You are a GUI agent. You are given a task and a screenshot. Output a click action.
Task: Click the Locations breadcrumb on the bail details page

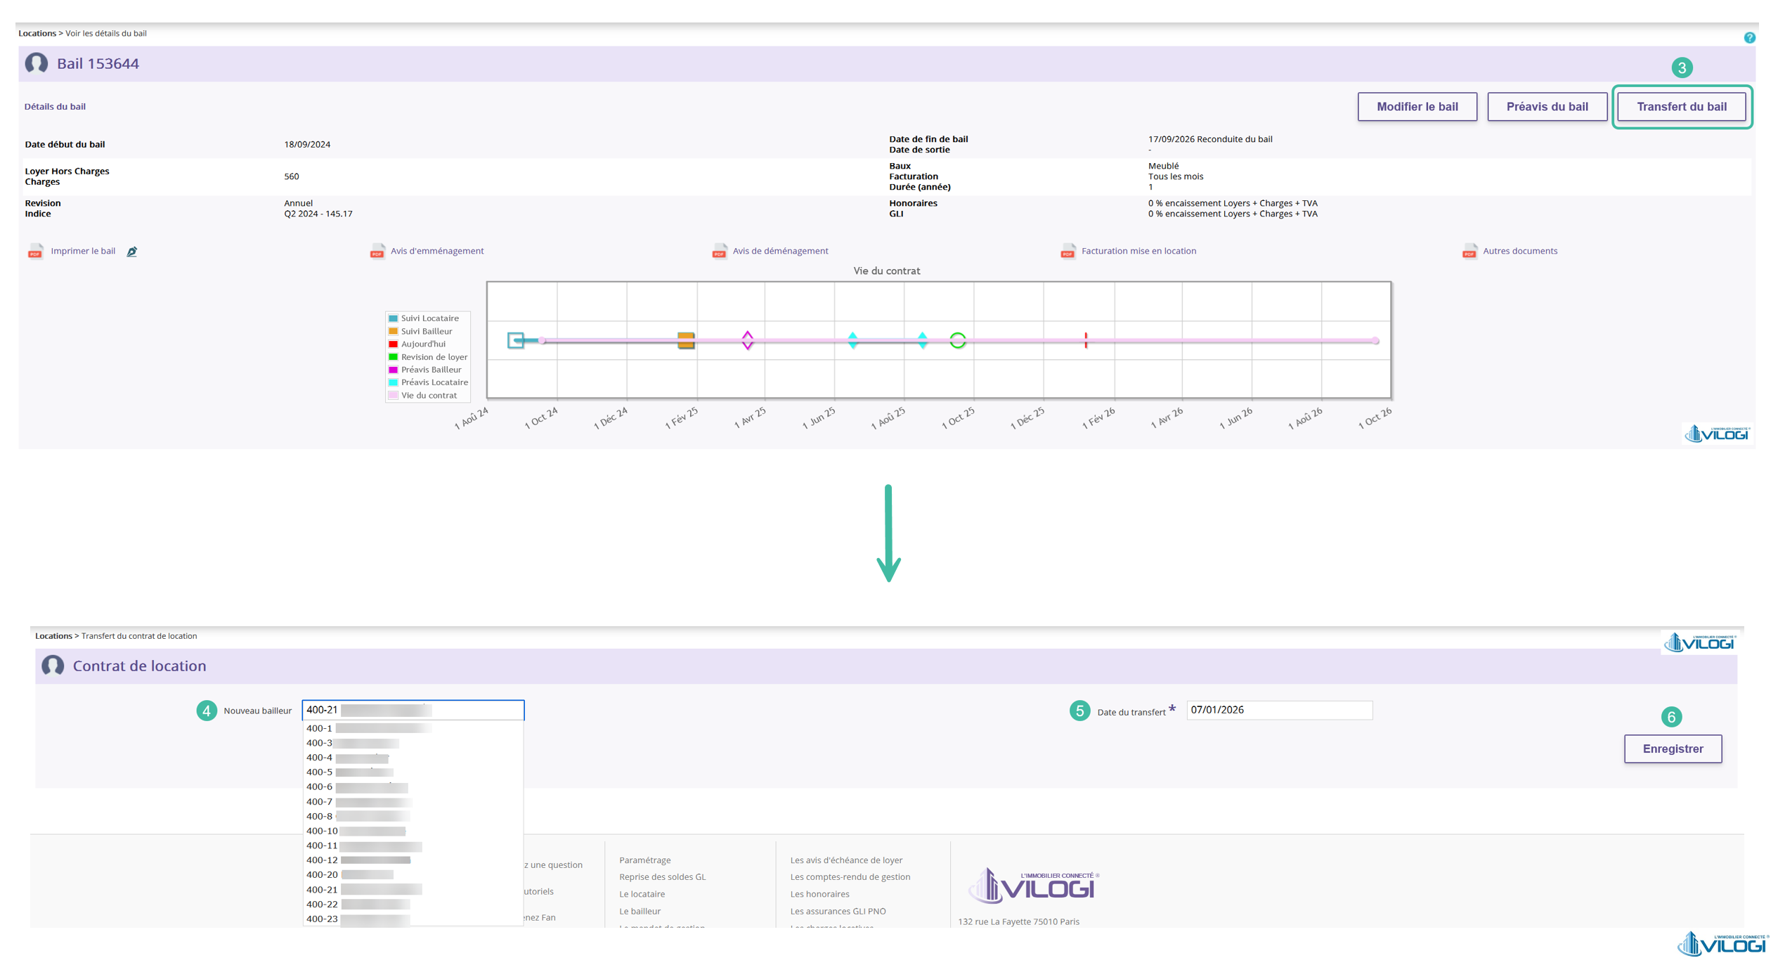(x=37, y=33)
